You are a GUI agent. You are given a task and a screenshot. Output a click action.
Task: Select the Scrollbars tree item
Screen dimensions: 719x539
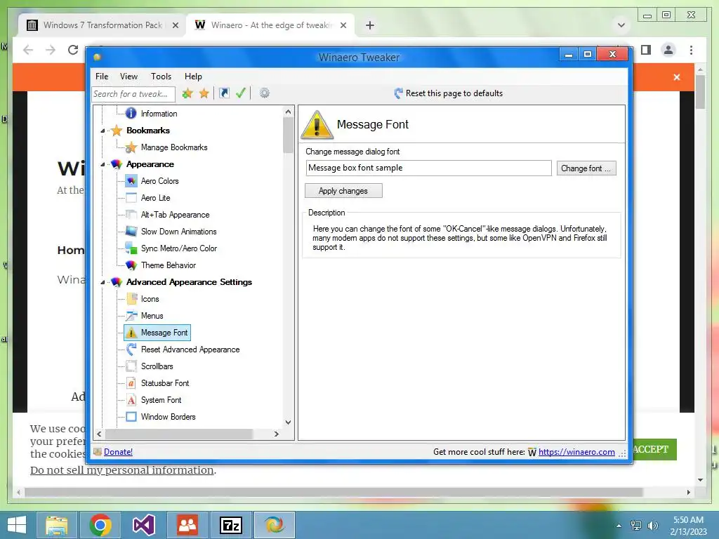(157, 366)
